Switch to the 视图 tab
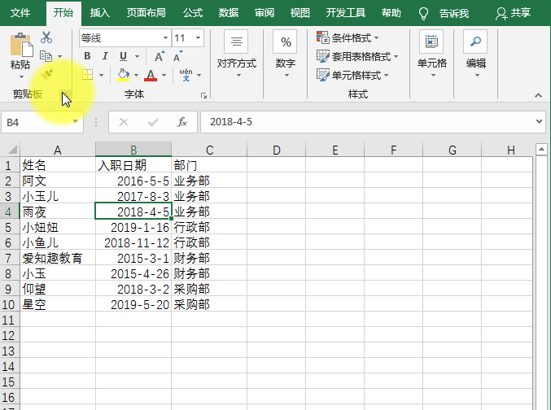Screen dimensions: 551x410 (x=300, y=13)
